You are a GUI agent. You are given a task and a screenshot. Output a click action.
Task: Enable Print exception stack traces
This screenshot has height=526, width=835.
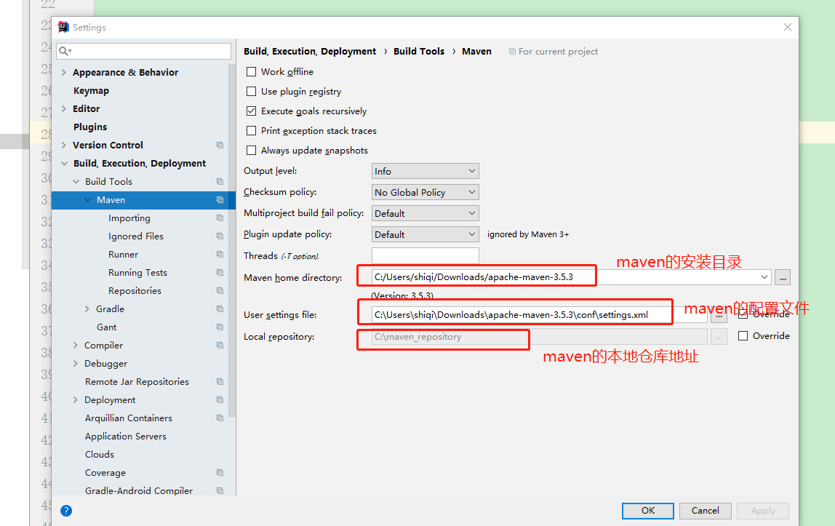(x=252, y=131)
